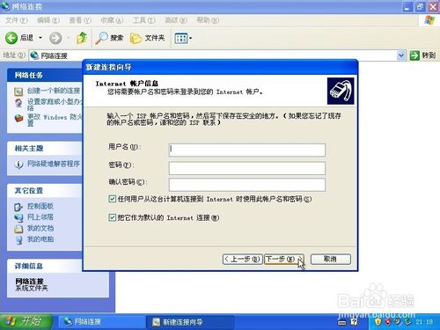Click the address bar network connections icon
Viewport: 440px width, 330px height.
(x=34, y=55)
